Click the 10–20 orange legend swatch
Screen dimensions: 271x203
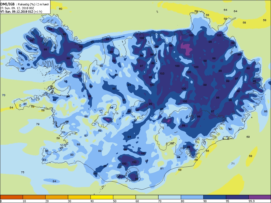[34, 197]
